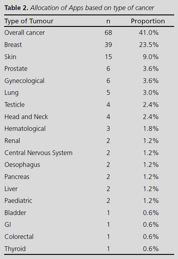Viewport: 178px width, 259px height.
Task: Click the value 39 in n column
Action: 108,45
